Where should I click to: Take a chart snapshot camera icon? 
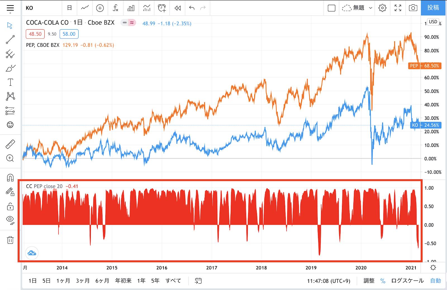[x=413, y=8]
